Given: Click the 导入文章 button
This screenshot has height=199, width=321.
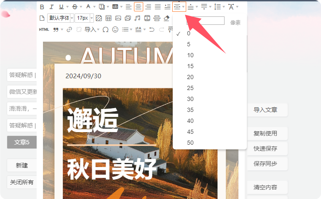Looking at the screenshot, I should point(267,110).
